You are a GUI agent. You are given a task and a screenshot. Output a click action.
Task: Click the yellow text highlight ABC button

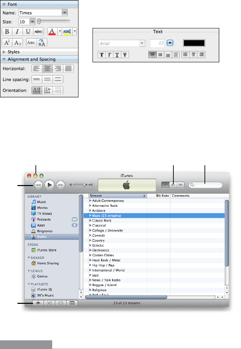[67, 31]
